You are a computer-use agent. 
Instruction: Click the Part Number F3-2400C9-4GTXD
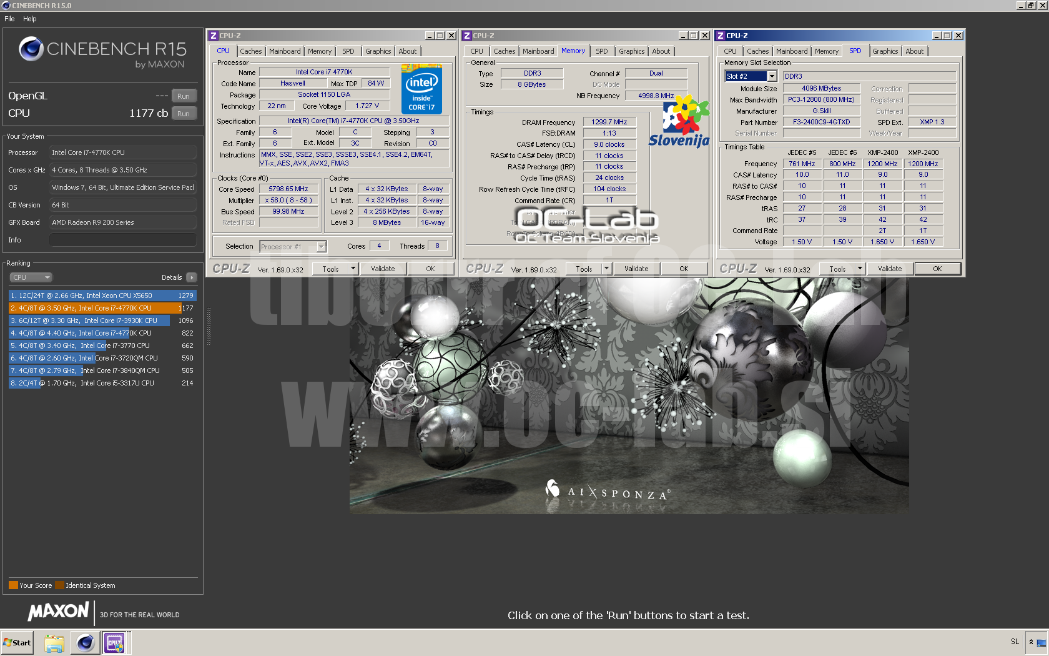822,122
